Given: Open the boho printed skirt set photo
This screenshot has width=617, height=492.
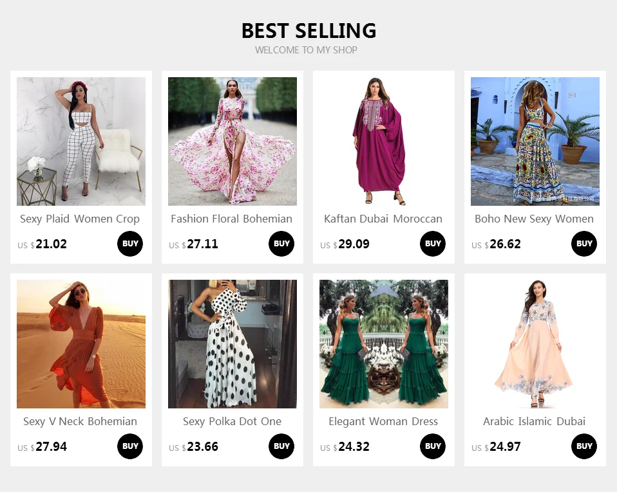Looking at the screenshot, I should coord(535,141).
